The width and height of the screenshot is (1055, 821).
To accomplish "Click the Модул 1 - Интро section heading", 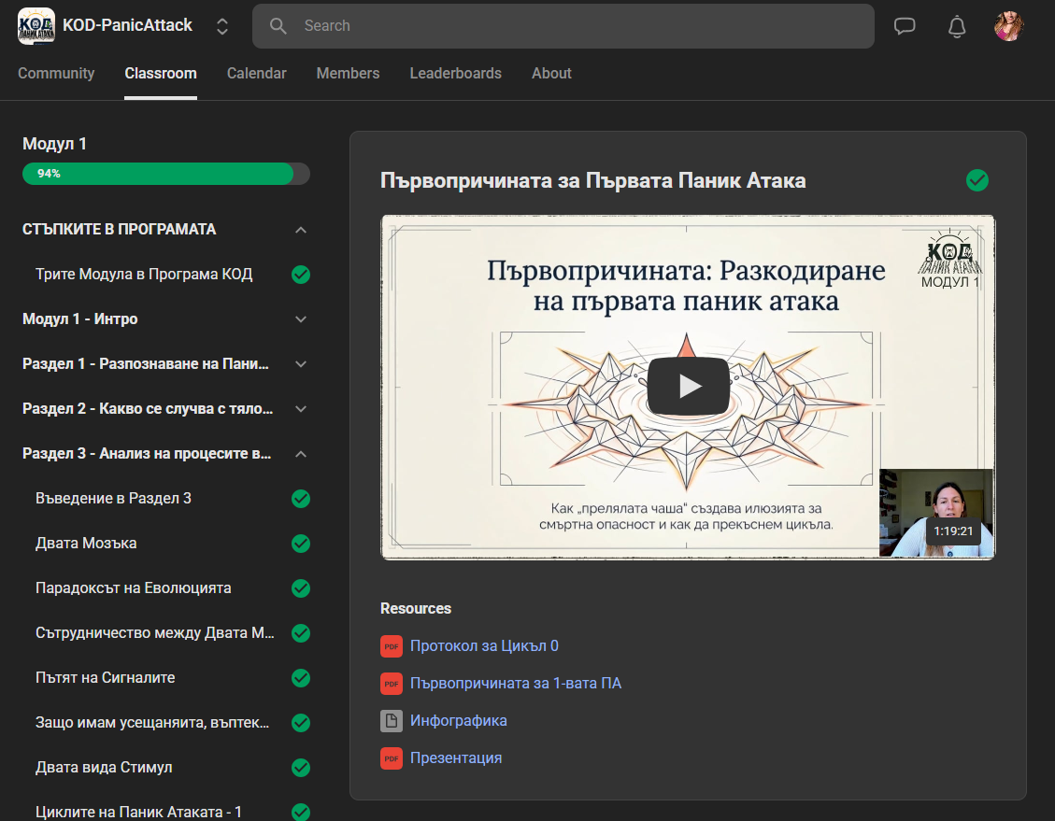I will coord(80,318).
